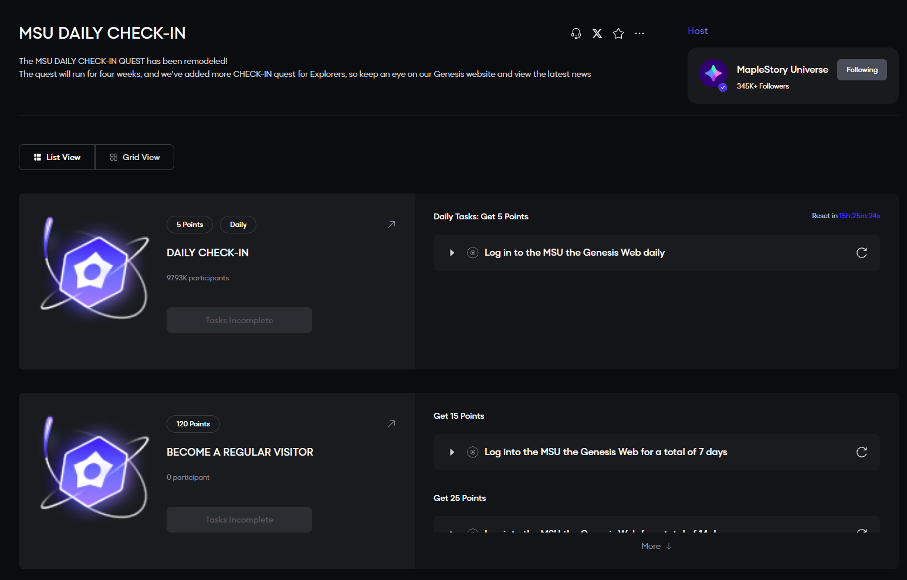Open the MapleStory Universe host page
Screen dimensions: 907x580
point(782,70)
